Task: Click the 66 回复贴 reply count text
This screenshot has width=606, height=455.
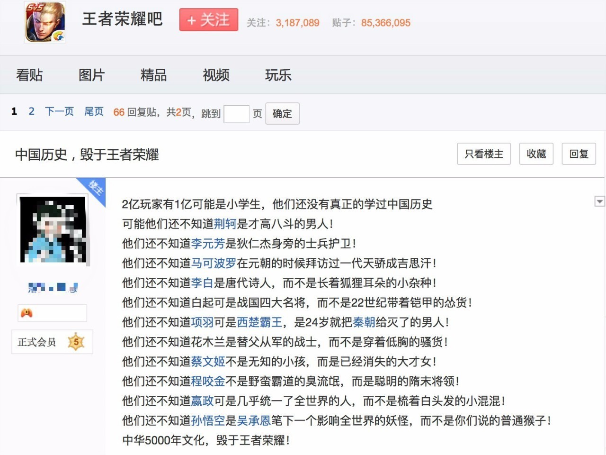Action: pyautogui.click(x=135, y=112)
